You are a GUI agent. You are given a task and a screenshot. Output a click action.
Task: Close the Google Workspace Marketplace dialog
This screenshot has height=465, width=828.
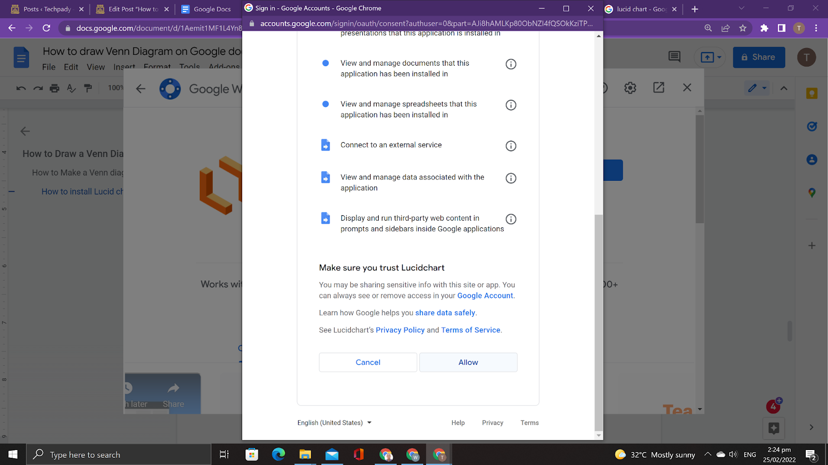click(687, 88)
